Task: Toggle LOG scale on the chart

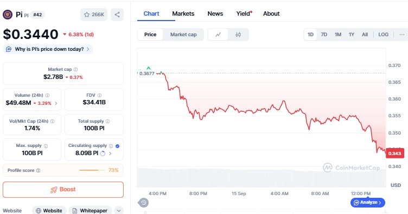Action: click(383, 35)
